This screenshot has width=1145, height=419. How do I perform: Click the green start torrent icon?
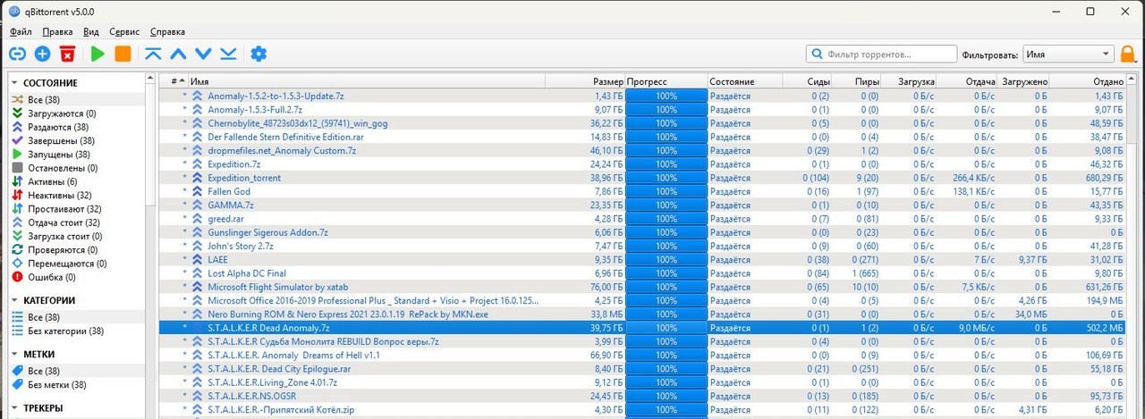[98, 54]
